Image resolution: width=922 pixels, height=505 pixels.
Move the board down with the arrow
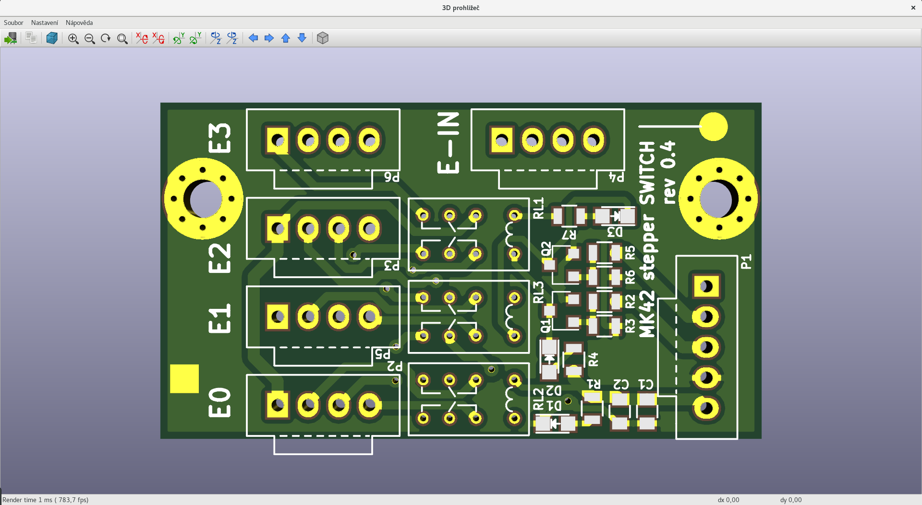(302, 38)
